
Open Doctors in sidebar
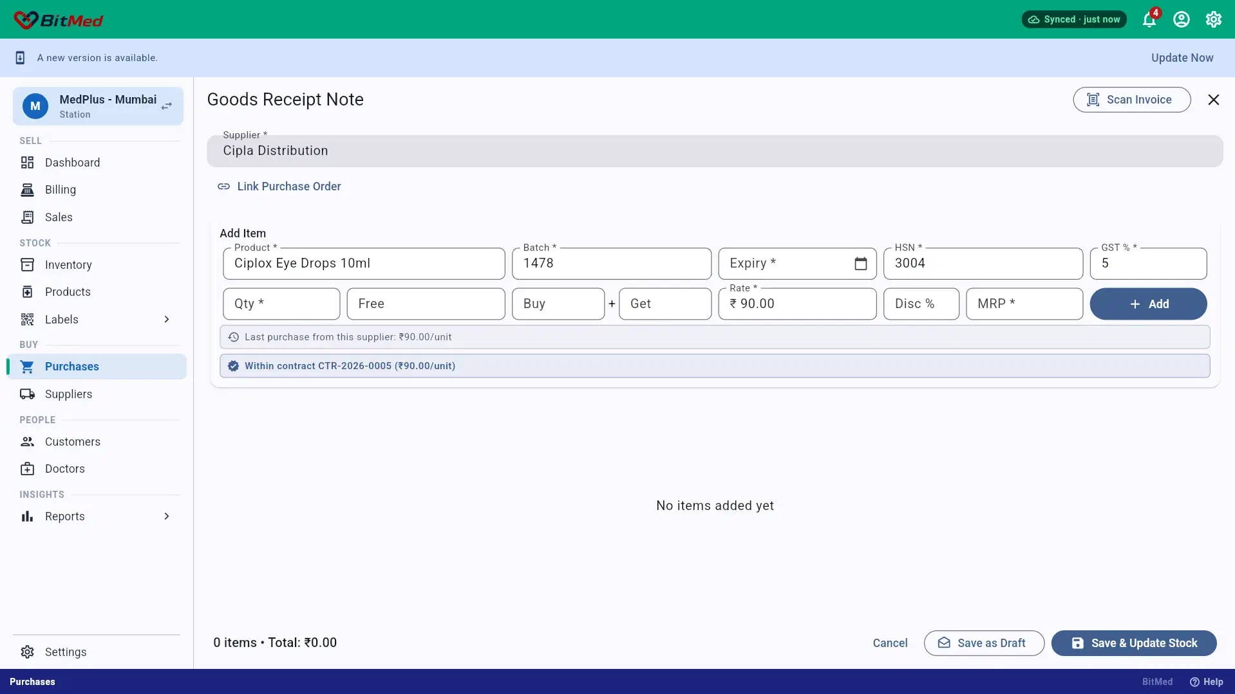(x=97, y=469)
